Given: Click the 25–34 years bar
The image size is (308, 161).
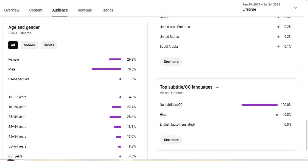Looking at the screenshot, I should (115, 117).
